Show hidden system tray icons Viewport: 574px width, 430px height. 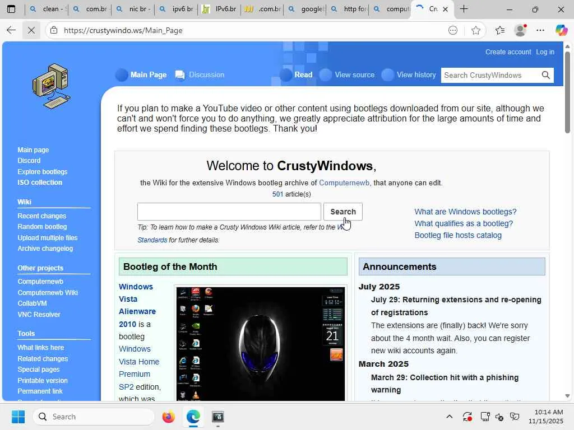(450, 417)
